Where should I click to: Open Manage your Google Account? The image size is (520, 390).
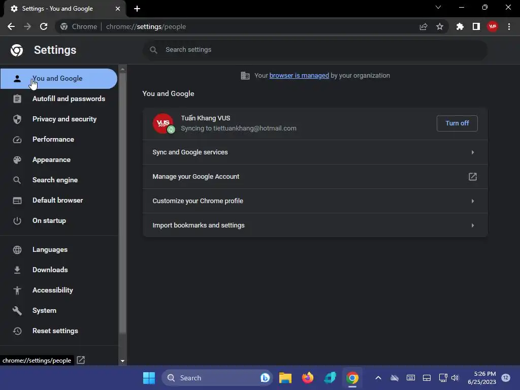coord(315,176)
